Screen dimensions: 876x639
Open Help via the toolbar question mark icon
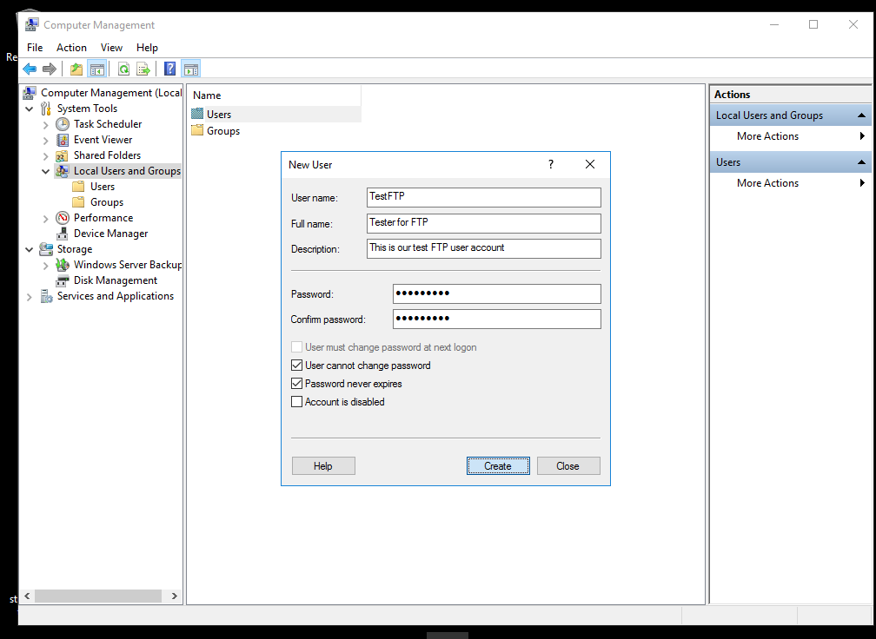(x=169, y=69)
